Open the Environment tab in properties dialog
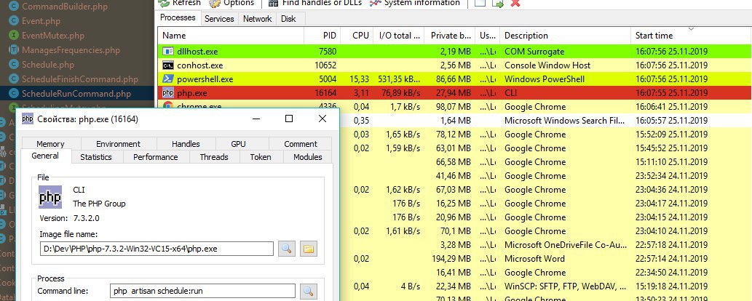Image resolution: width=752 pixels, height=301 pixels. 118,144
